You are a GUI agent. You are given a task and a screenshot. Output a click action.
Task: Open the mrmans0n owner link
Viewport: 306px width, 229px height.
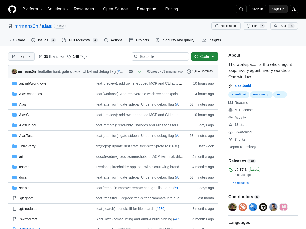point(26,26)
